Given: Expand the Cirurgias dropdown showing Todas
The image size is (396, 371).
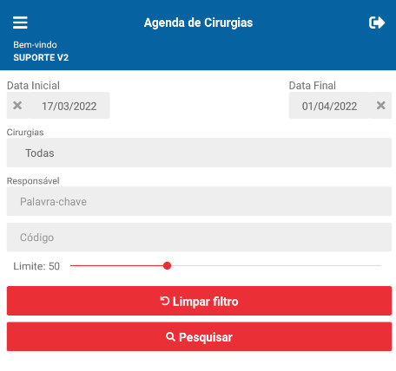Looking at the screenshot, I should (199, 153).
